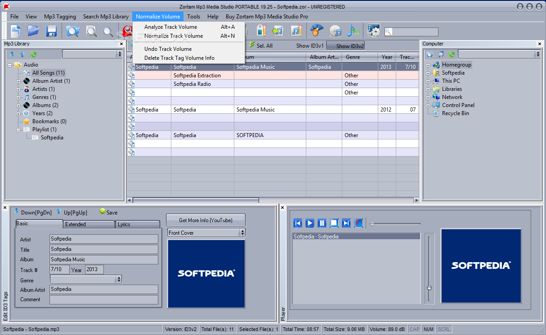Open the Tools menu
This screenshot has height=335, width=546.
tap(194, 17)
